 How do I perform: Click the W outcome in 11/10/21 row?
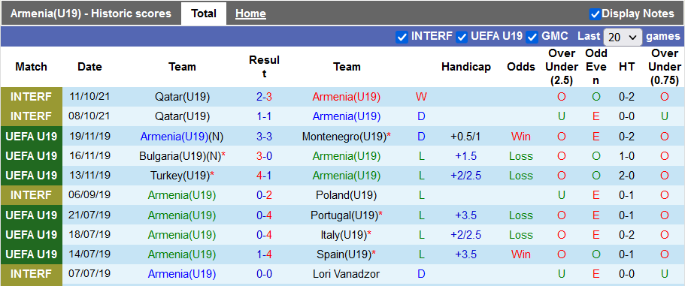point(421,97)
